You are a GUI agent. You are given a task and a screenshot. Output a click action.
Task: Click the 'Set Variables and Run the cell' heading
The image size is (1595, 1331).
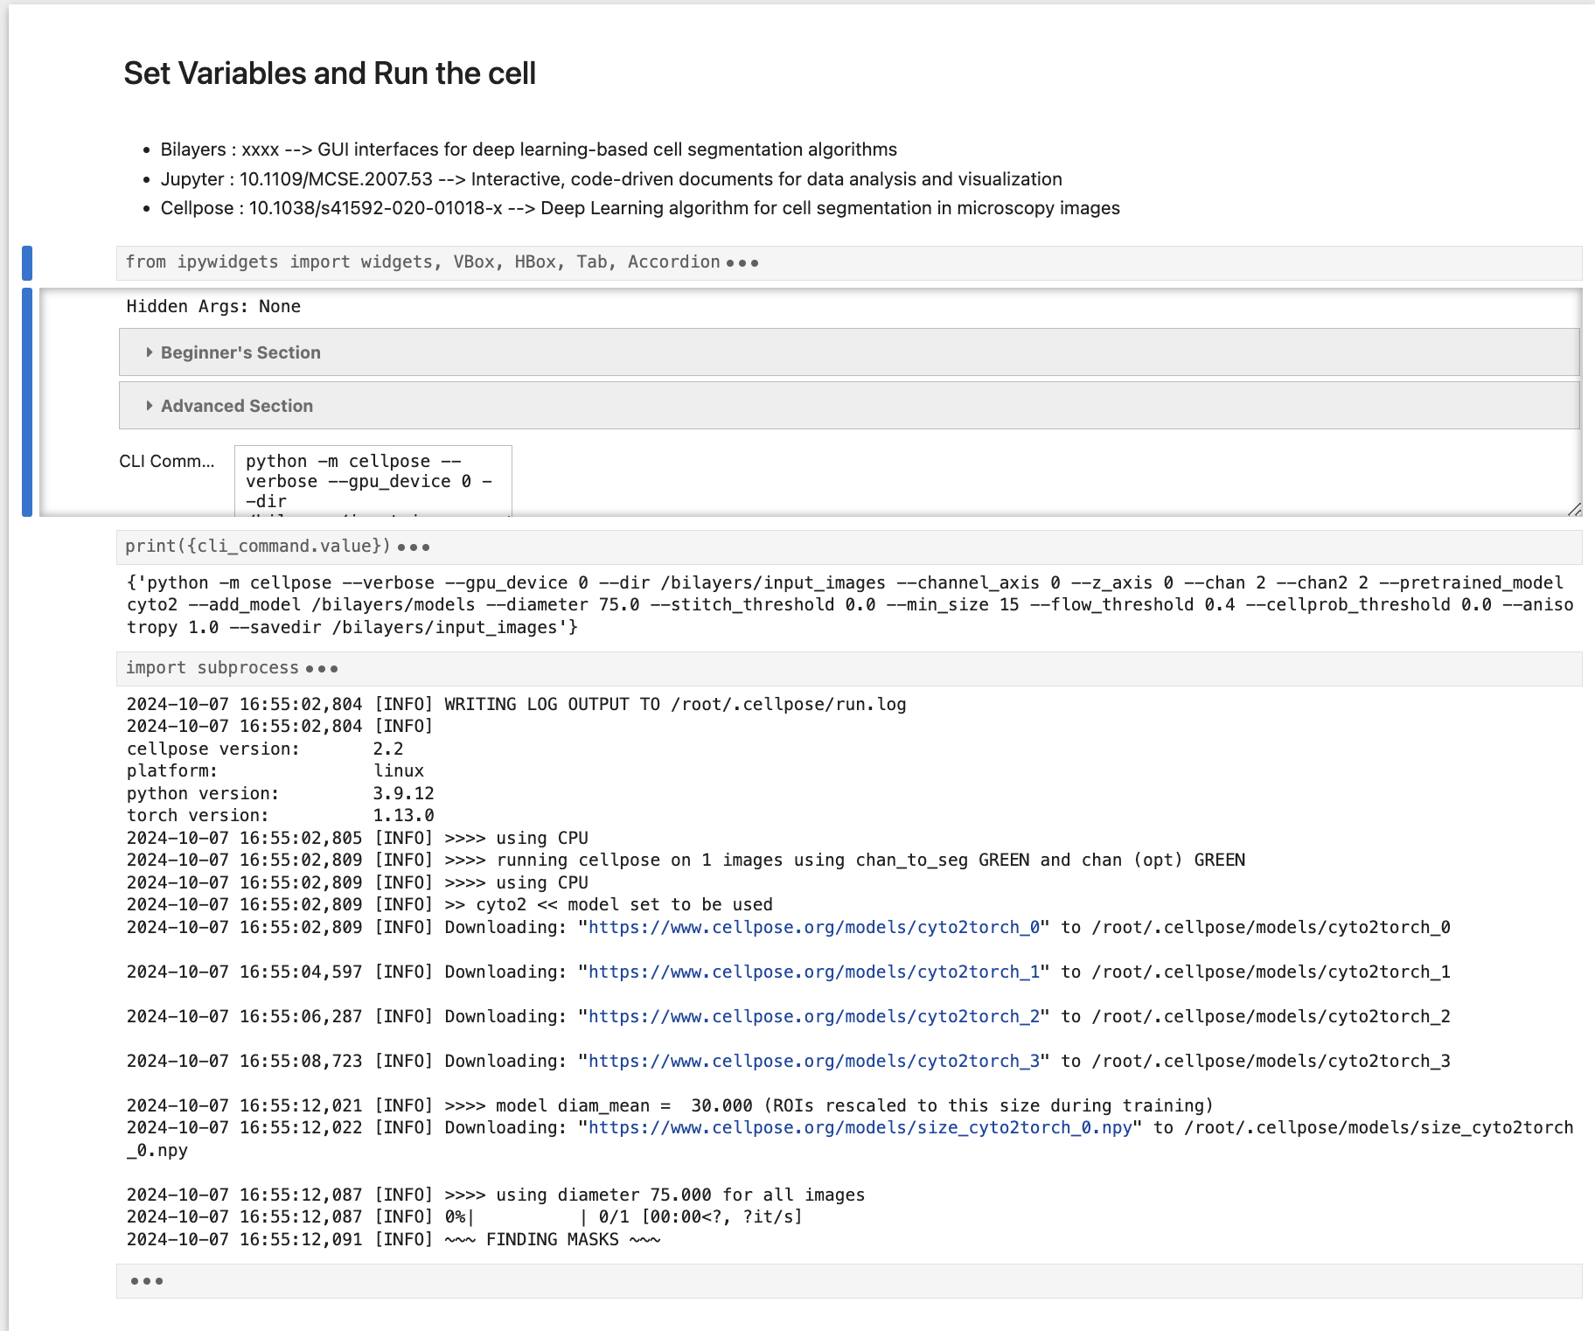330,73
